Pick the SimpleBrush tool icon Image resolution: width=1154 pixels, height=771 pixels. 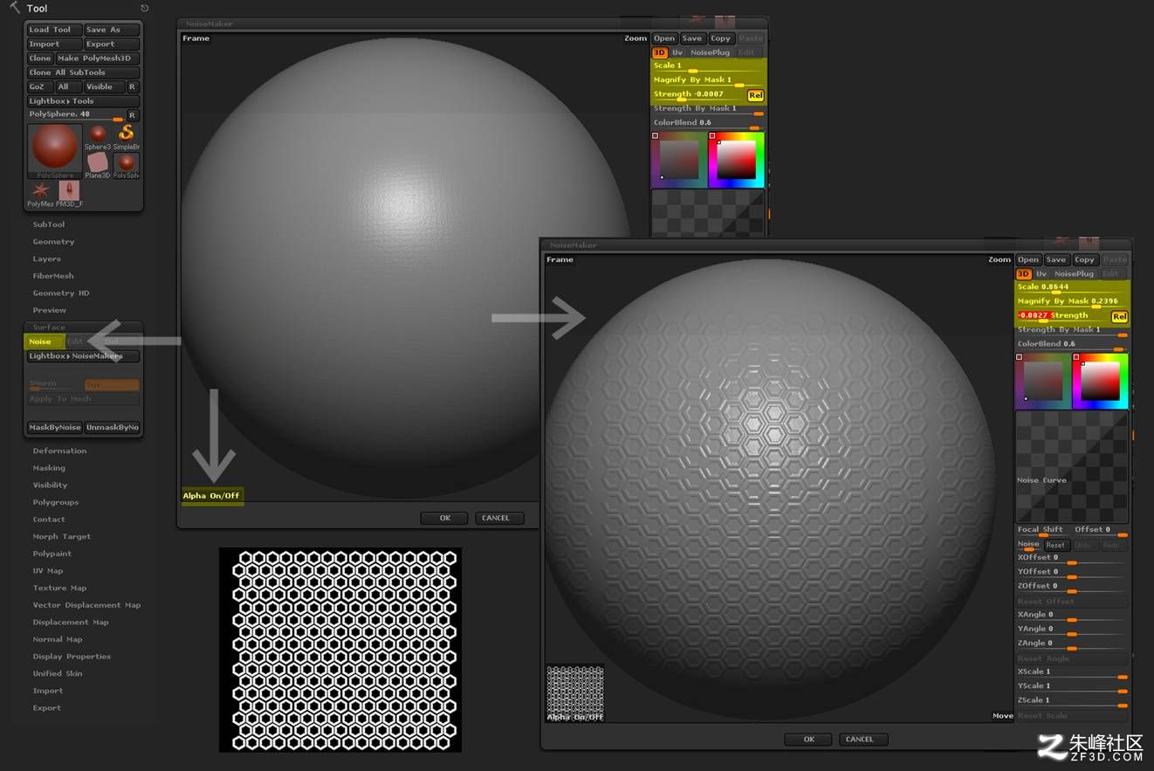127,138
